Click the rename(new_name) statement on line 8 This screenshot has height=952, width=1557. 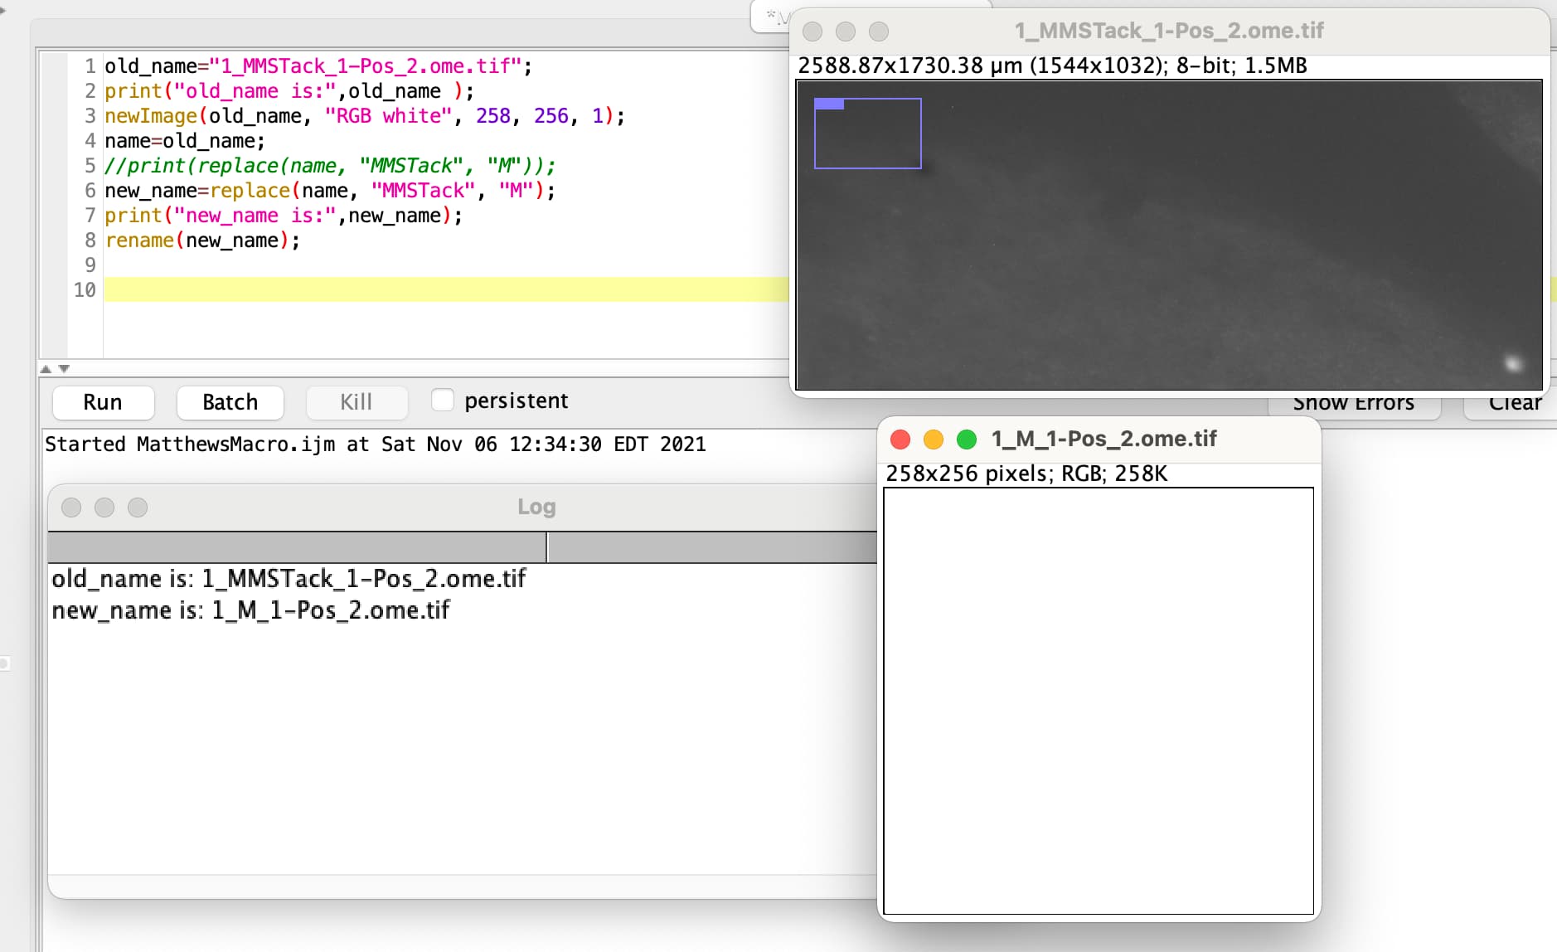coord(201,240)
